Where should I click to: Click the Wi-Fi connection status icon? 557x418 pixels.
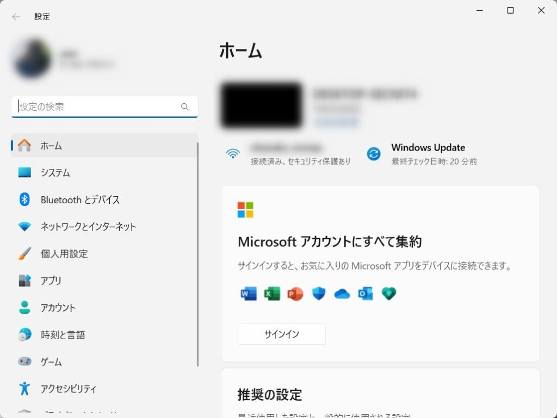coord(233,154)
